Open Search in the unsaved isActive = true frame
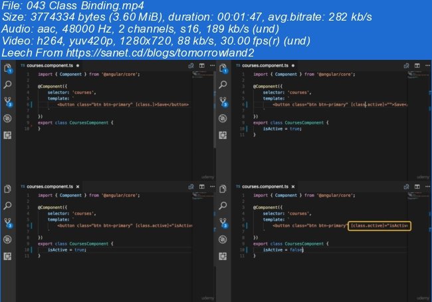Image resolution: width=432 pixels, height=302 pixels. pos(223,84)
